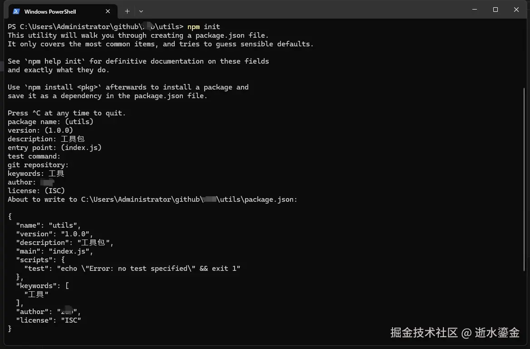Close the Windows PowerShell tab
This screenshot has height=349, width=530.
pos(108,11)
